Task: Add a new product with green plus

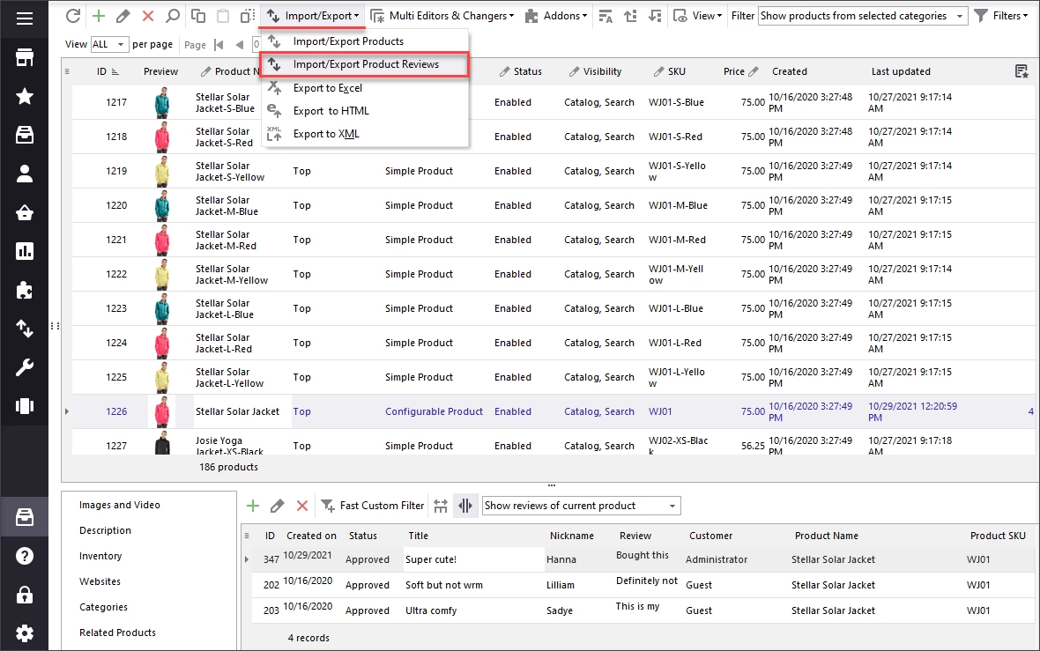Action: coord(98,16)
